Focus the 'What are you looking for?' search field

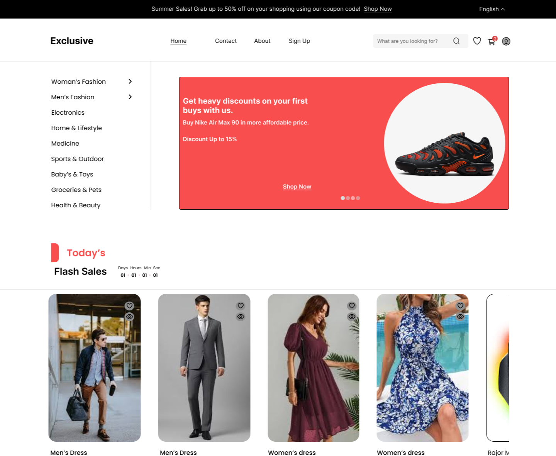pos(409,41)
